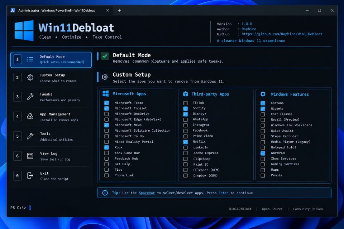Open the Custom Setup menu entry
The image size is (344, 229).
51,78
